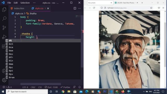The image size is (167, 94).
Task: Click the tracking protection shield icon
Action: click(102, 8)
